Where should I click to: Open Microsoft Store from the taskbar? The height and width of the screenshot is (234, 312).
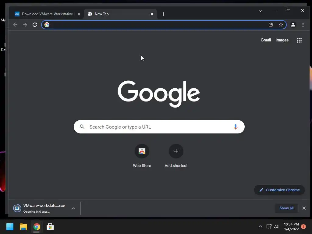(x=50, y=227)
